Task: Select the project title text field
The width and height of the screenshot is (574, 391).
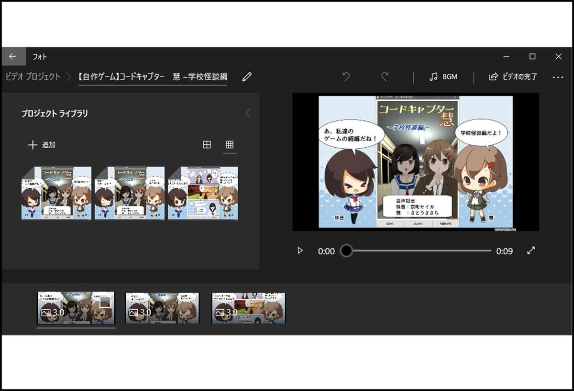Action: [153, 77]
